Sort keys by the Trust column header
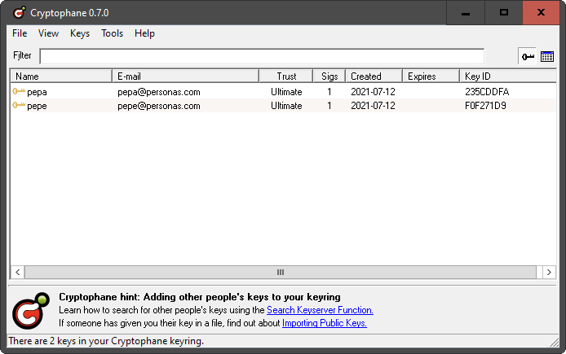The height and width of the screenshot is (354, 566). (x=286, y=76)
